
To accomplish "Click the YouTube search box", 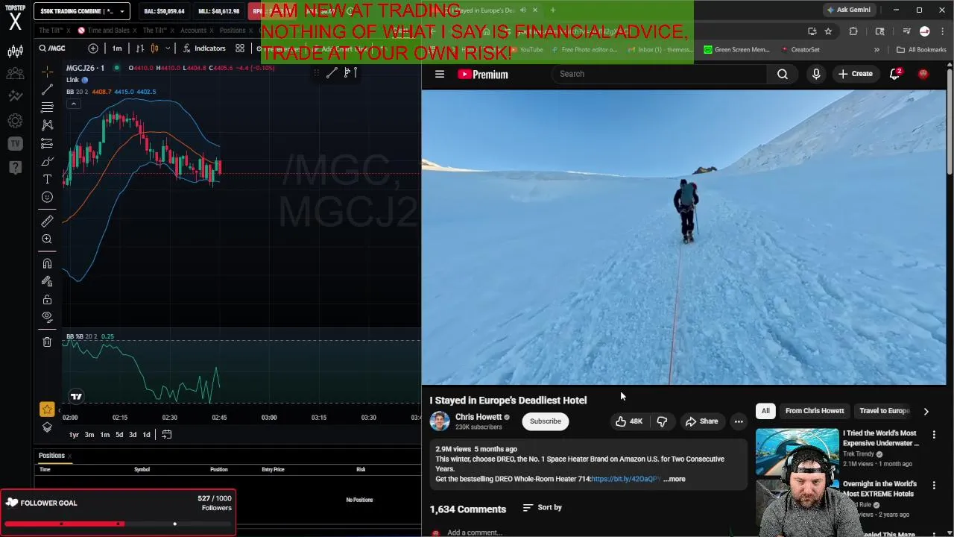I will (x=660, y=74).
